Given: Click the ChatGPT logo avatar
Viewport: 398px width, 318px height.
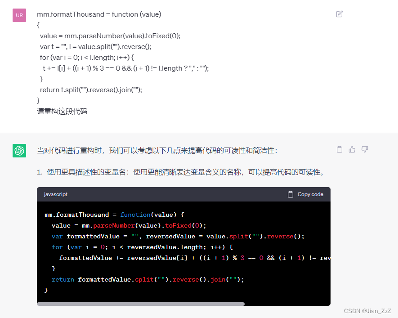Looking at the screenshot, I should tap(19, 151).
